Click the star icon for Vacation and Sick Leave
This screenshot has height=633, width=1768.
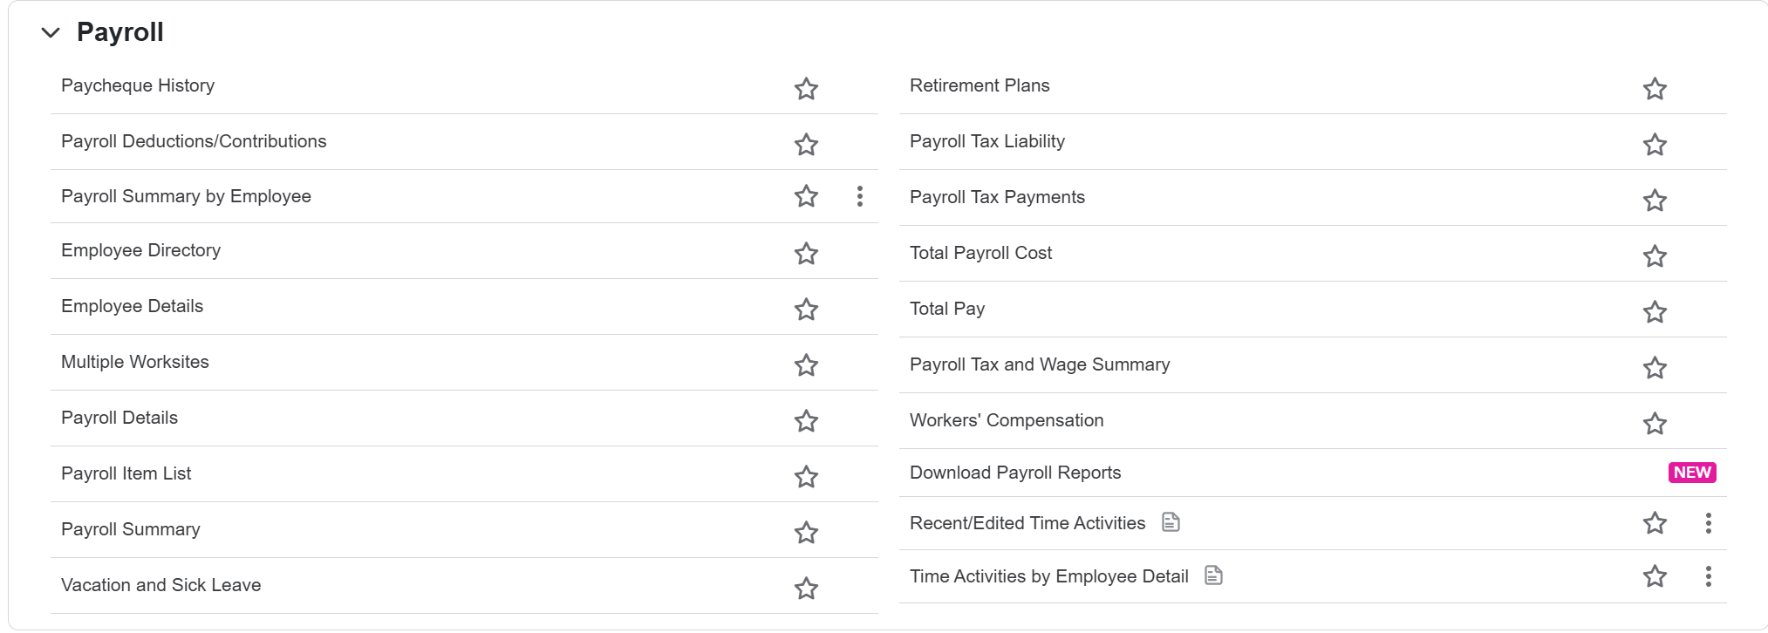pyautogui.click(x=806, y=589)
